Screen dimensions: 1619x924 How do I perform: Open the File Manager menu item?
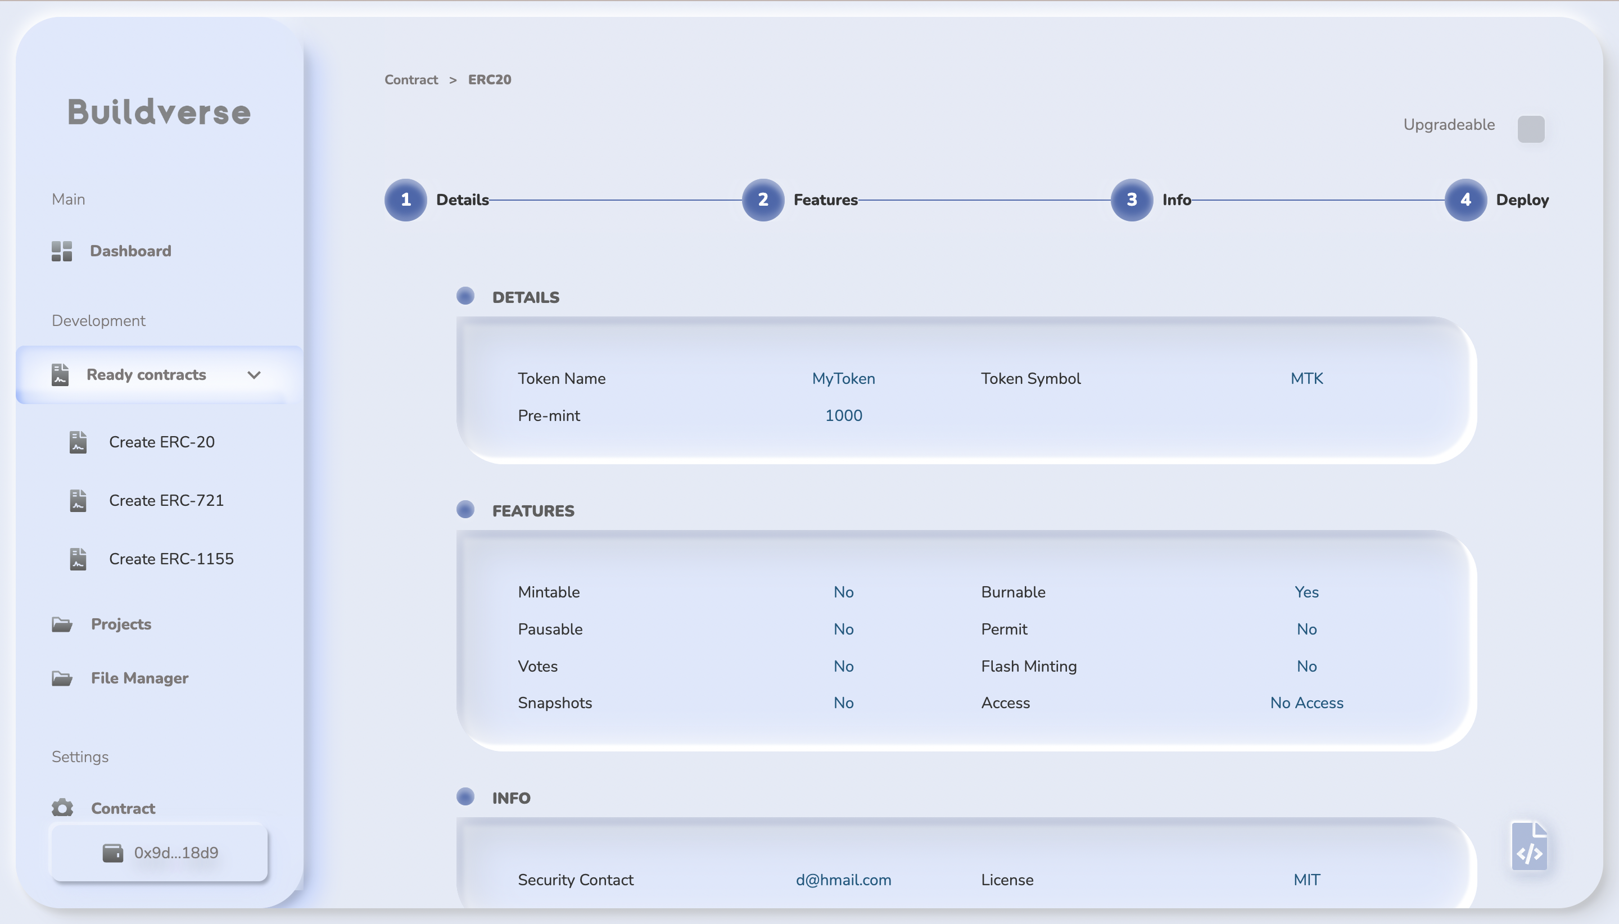(x=139, y=678)
